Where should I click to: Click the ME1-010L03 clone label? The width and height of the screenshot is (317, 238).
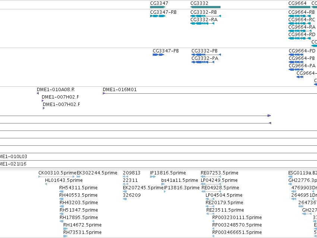(13, 157)
